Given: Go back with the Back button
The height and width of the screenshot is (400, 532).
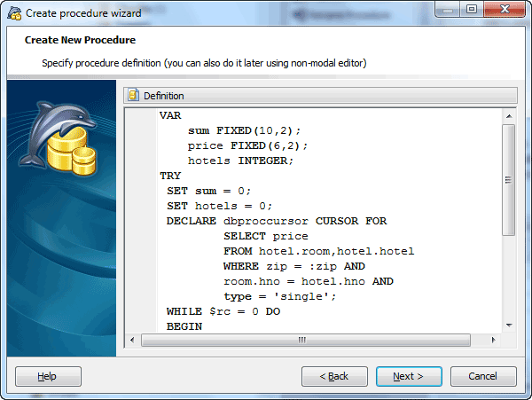Looking at the screenshot, I should 334,376.
